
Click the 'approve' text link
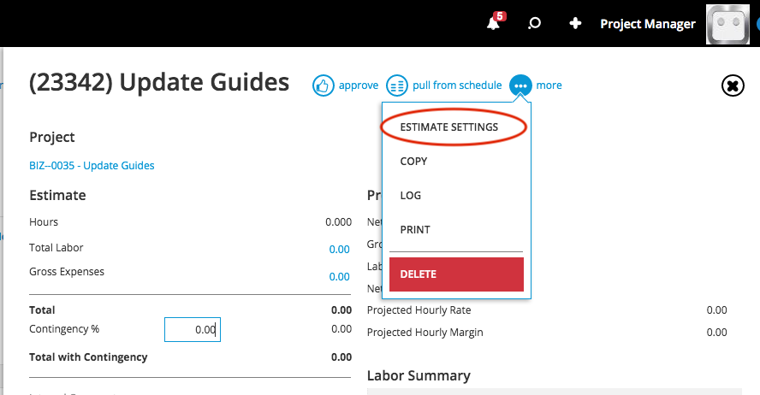(x=359, y=85)
